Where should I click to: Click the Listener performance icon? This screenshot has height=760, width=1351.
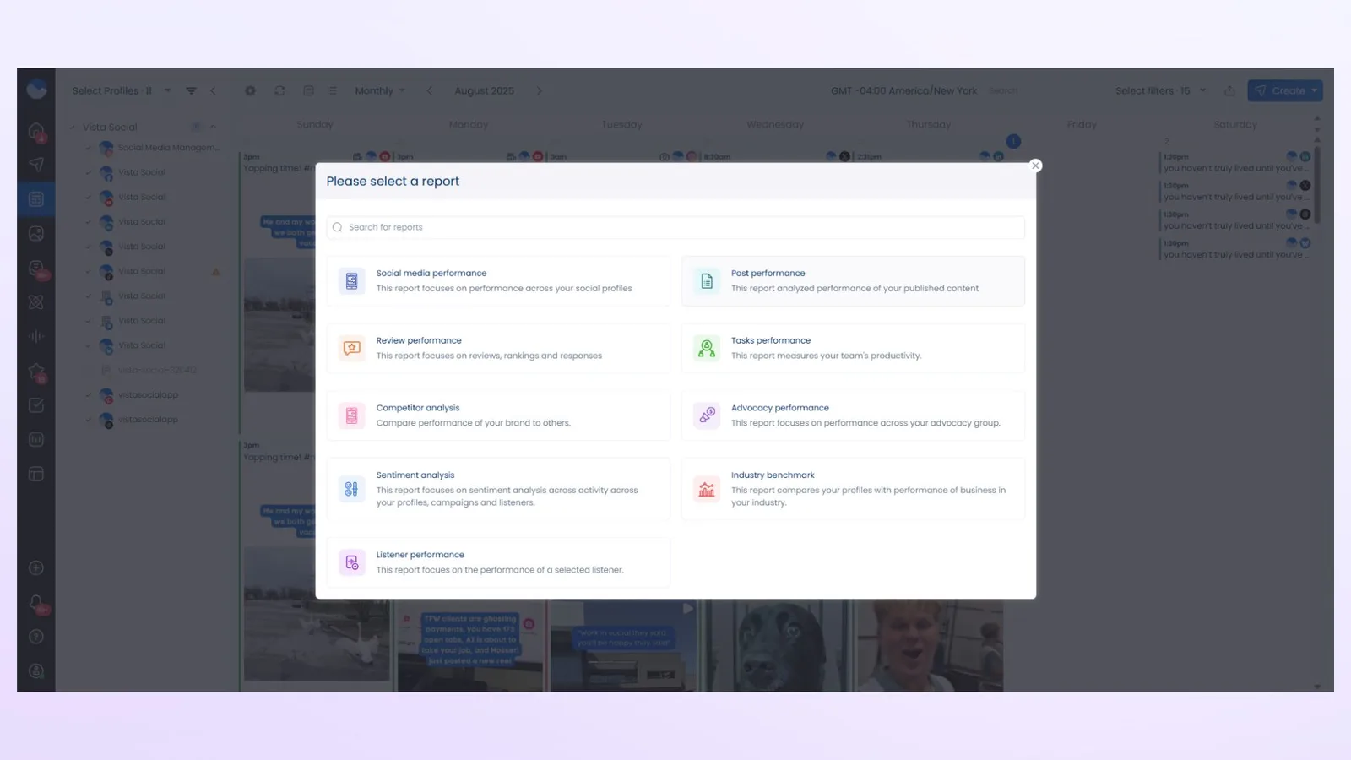[x=351, y=562]
